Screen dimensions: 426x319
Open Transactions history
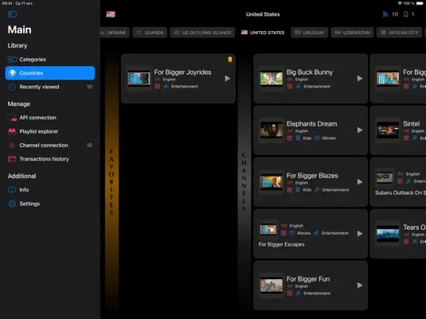pos(50,159)
